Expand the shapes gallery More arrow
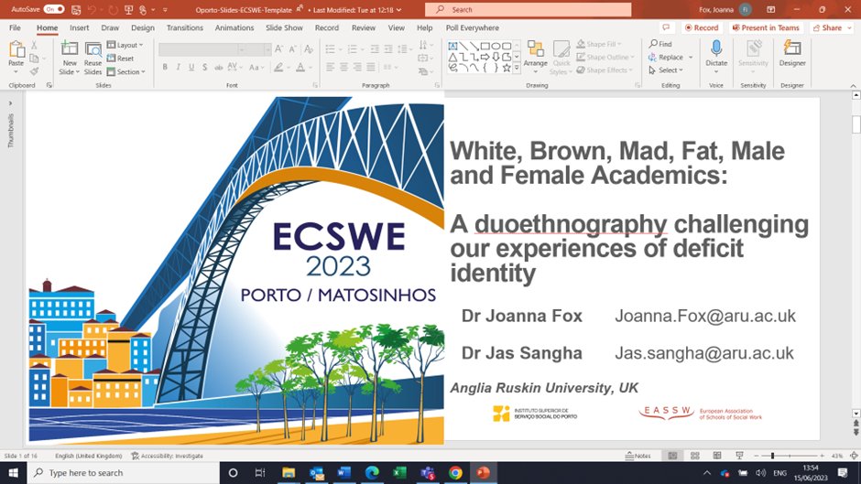Viewport: 861px width, 484px height. click(517, 68)
